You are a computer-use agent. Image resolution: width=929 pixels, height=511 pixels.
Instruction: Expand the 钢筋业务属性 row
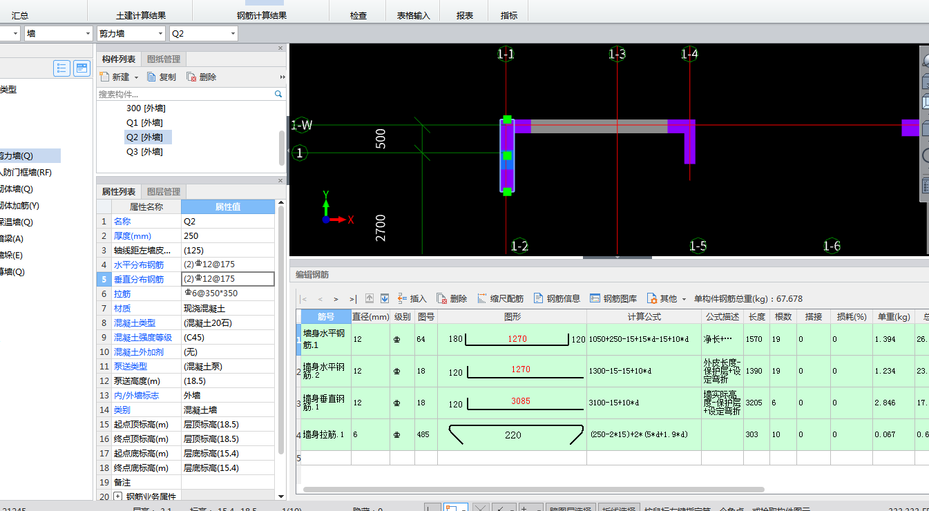[117, 496]
